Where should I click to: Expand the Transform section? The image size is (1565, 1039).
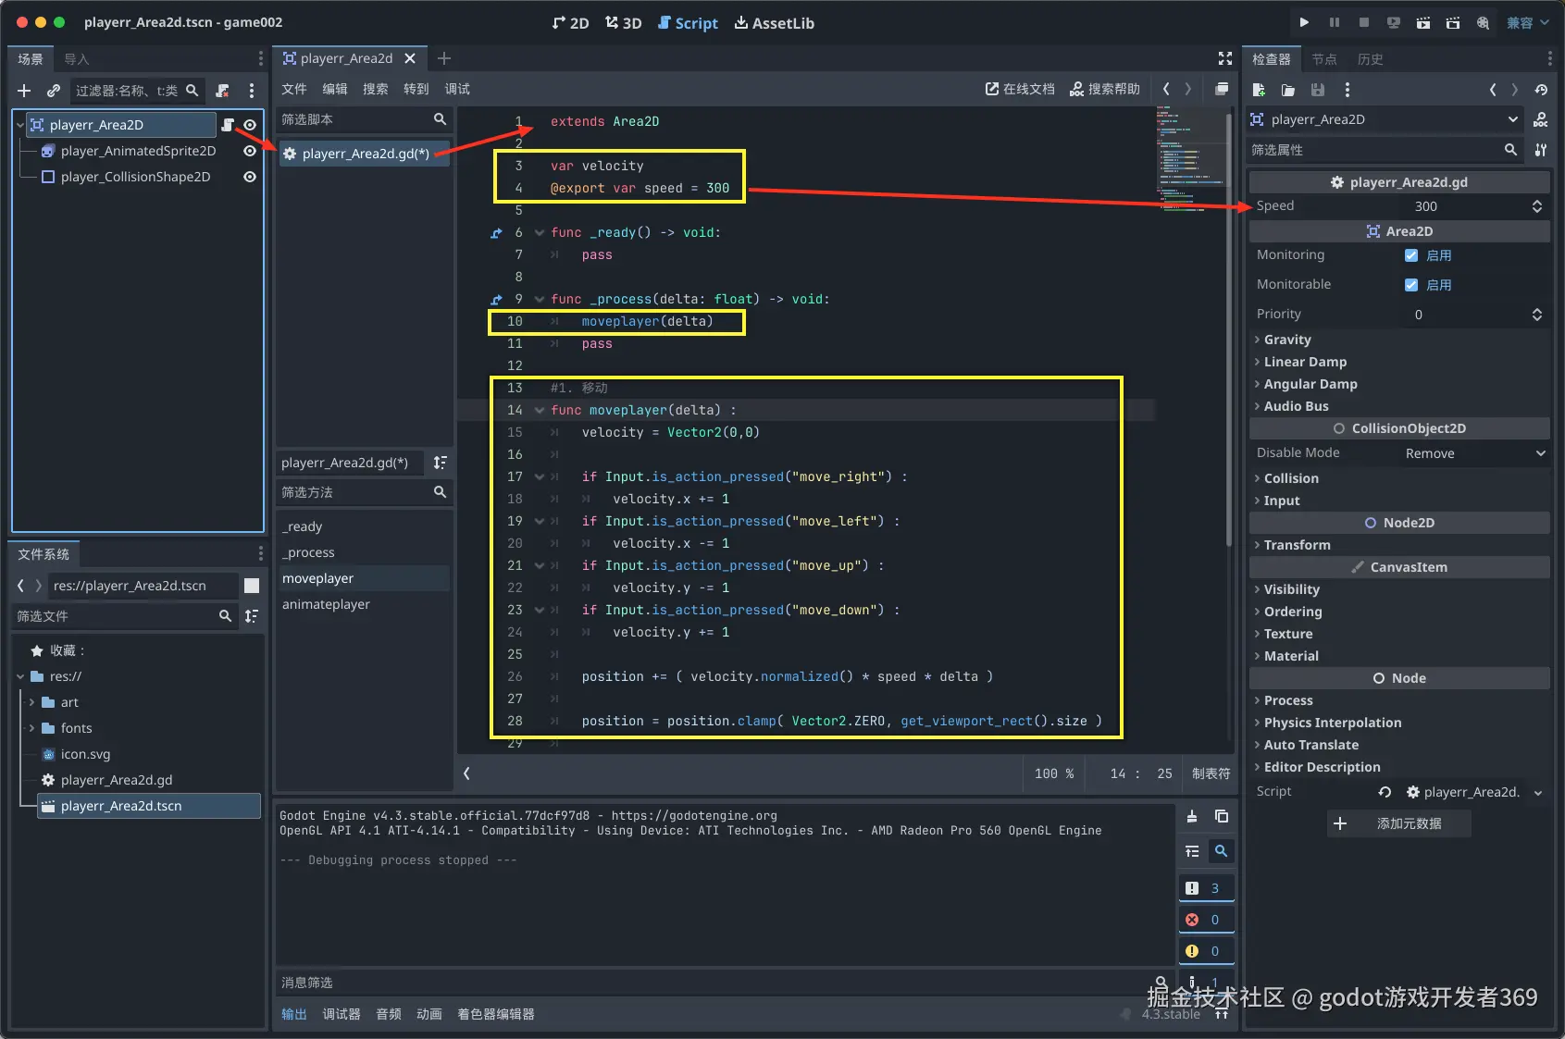point(1297,545)
